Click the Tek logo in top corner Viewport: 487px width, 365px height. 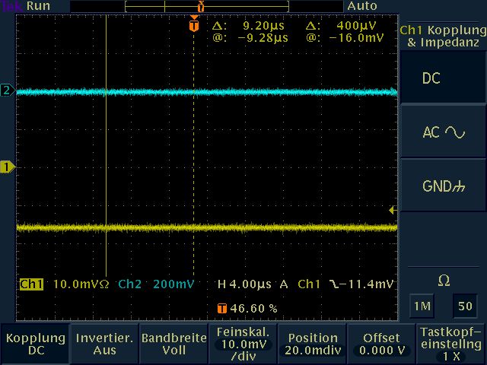click(11, 6)
